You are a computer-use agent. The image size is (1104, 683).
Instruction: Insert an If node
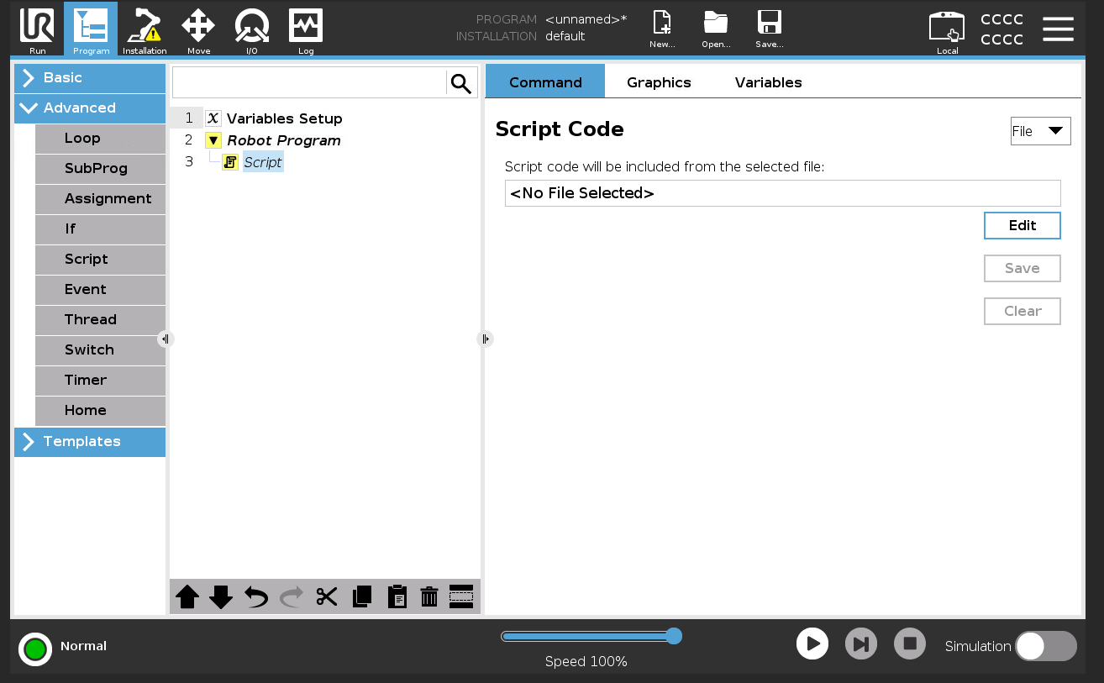click(100, 229)
